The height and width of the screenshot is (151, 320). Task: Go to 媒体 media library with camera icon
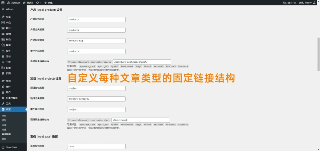pyautogui.click(x=8, y=45)
